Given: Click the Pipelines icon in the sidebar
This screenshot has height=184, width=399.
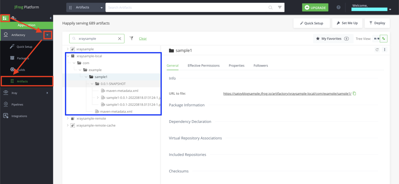Looking at the screenshot, I should 6,104.
